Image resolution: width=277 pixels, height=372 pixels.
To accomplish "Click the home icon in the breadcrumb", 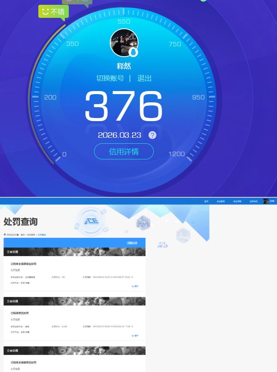I will pyautogui.click(x=5, y=234).
